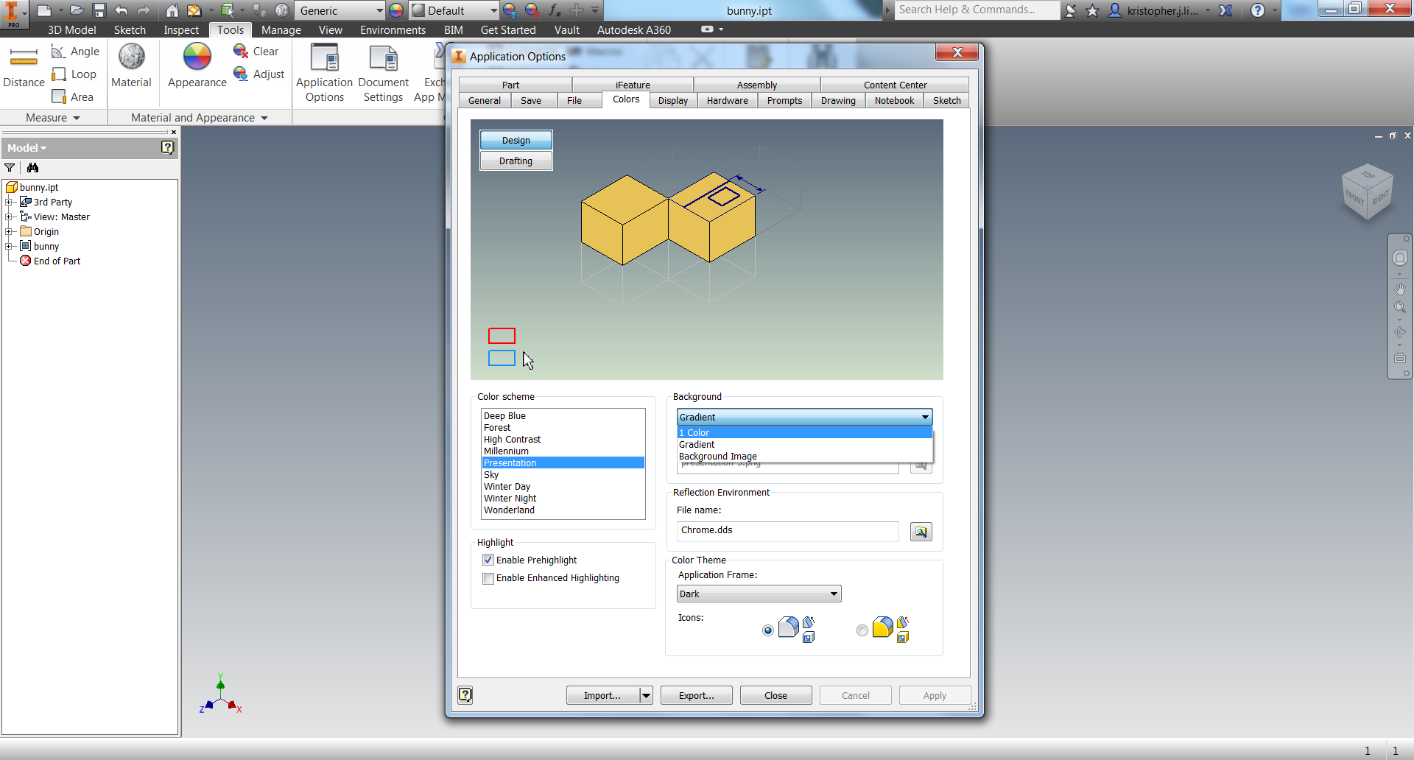Select the Adjust appearance tool
This screenshot has width=1414, height=760.
click(258, 74)
